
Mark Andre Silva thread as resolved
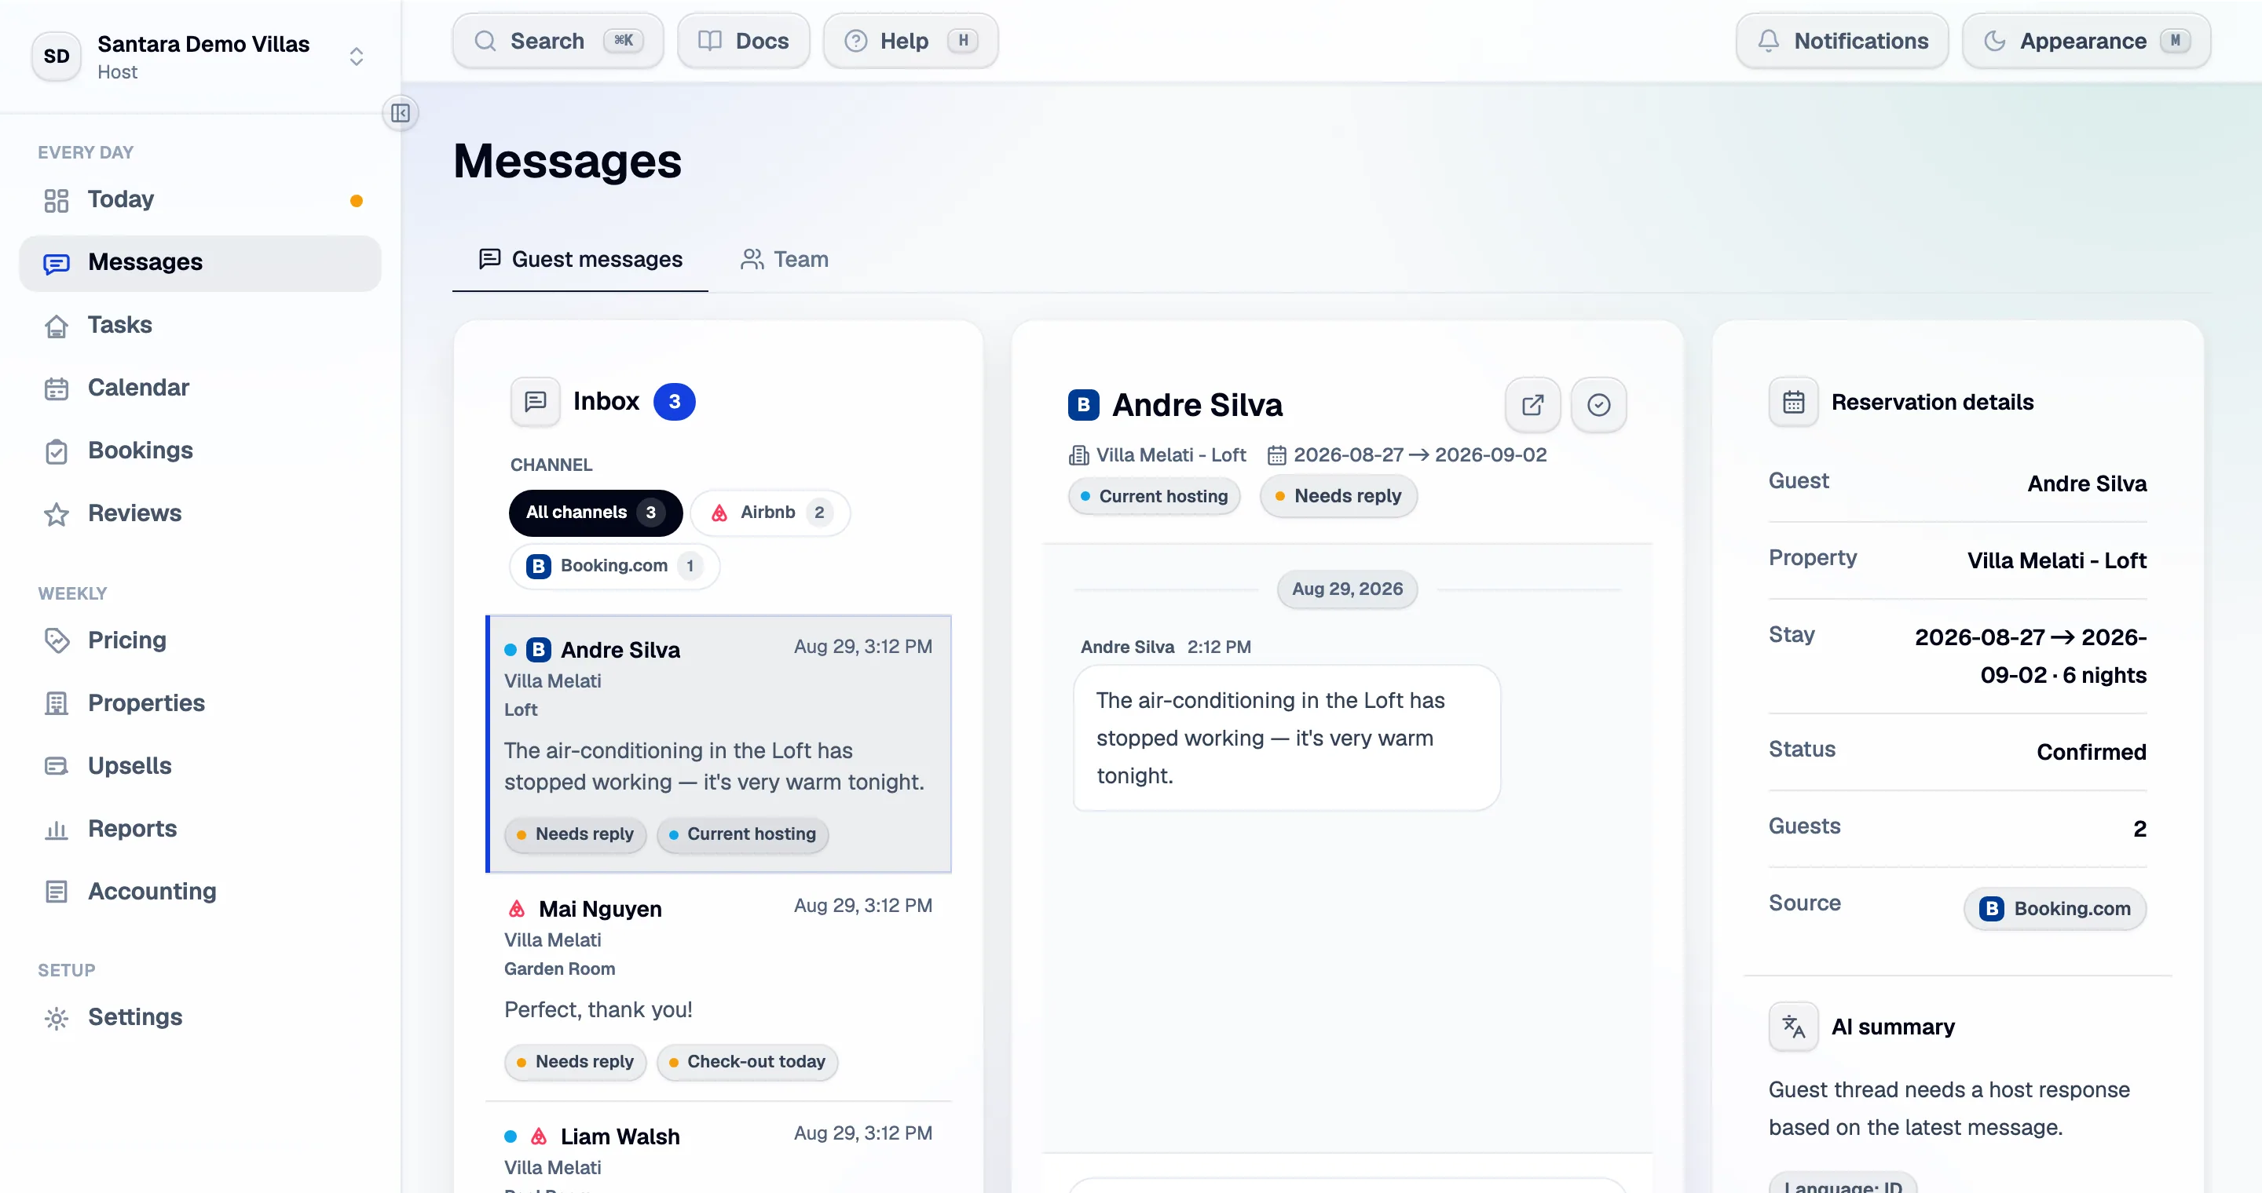pos(1598,404)
